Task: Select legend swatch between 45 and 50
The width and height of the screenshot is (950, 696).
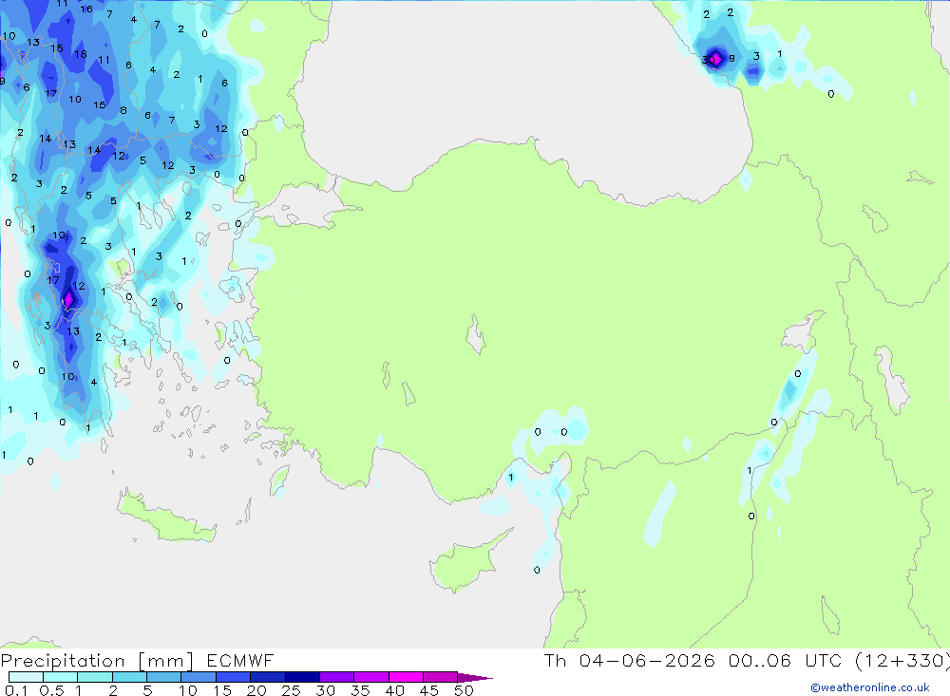Action: click(x=440, y=677)
